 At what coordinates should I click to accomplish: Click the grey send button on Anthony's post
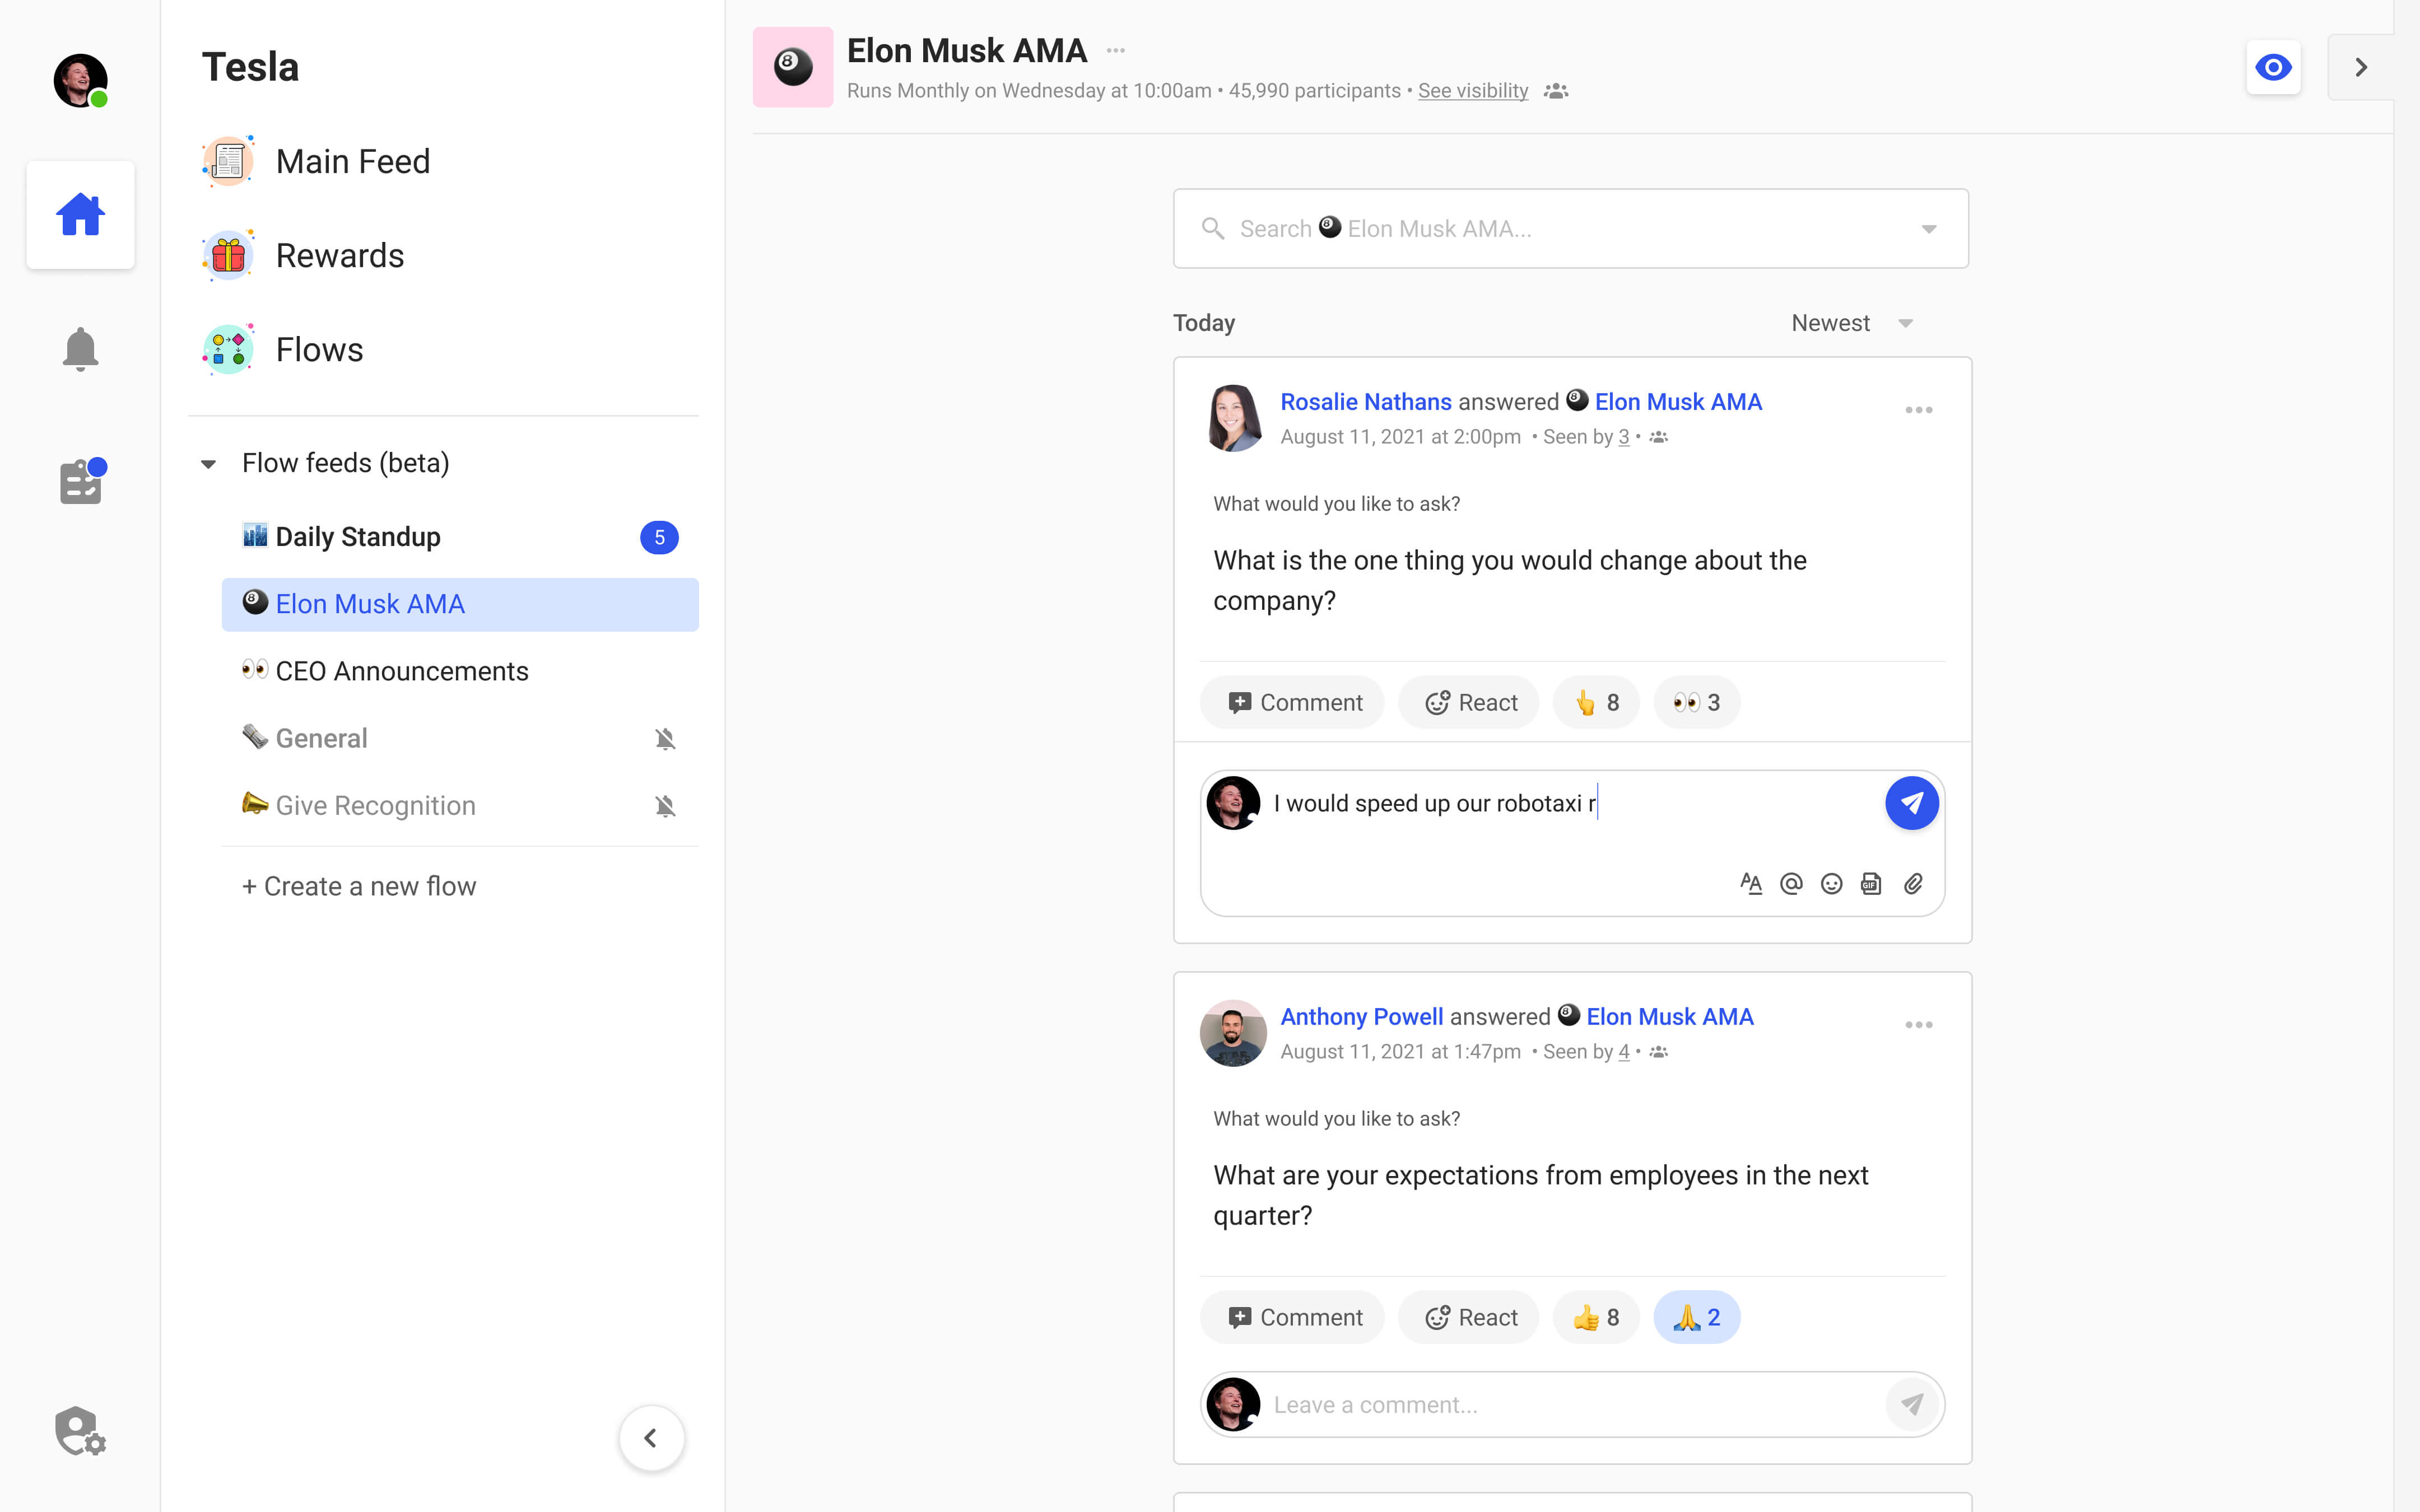tap(1912, 1405)
